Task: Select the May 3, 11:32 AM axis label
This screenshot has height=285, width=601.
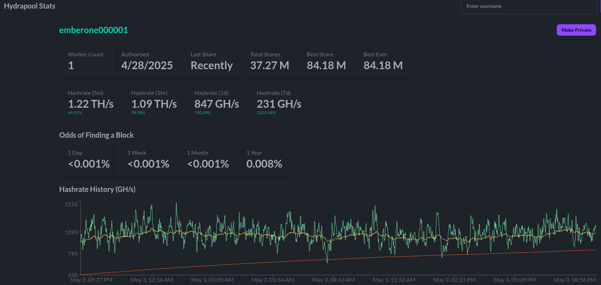Action: (x=394, y=280)
